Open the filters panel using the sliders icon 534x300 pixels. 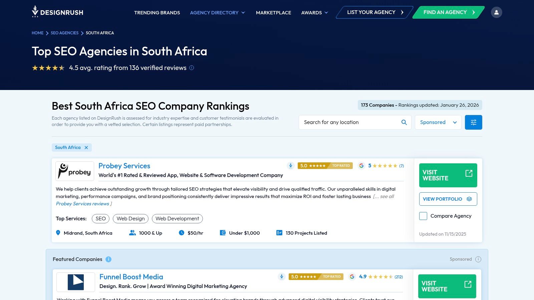(473, 122)
